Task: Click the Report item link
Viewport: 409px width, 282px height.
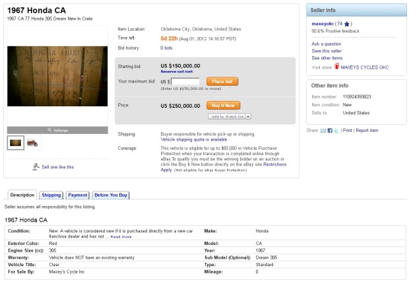Action: click(x=367, y=131)
